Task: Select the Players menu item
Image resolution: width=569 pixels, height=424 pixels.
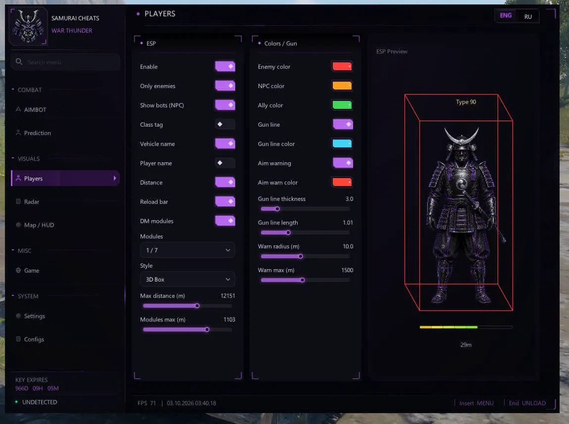Action: [65, 178]
